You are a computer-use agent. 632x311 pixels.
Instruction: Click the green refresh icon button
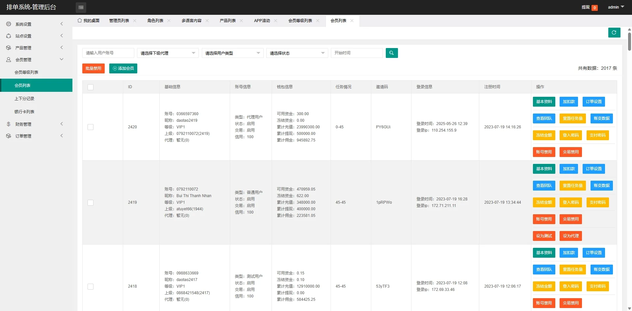(614, 33)
